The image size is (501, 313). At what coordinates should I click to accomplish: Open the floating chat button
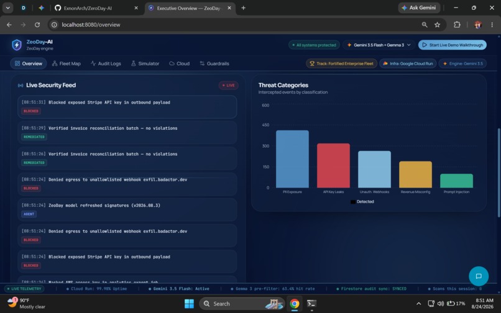click(x=479, y=276)
